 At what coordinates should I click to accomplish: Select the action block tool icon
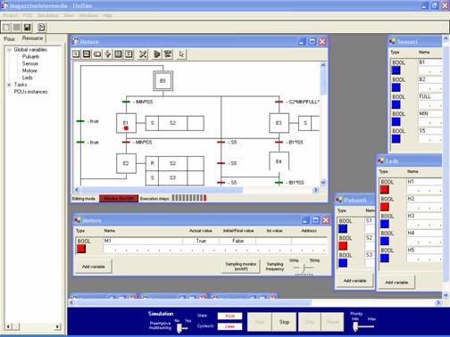97,53
